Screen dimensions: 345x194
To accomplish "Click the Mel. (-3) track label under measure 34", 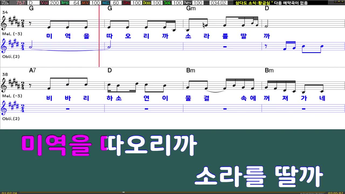I will coord(12,34).
